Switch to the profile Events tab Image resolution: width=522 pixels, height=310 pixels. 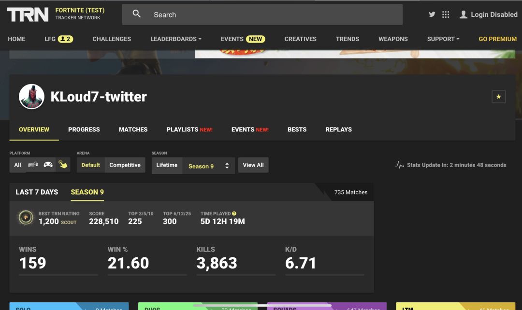coord(250,129)
